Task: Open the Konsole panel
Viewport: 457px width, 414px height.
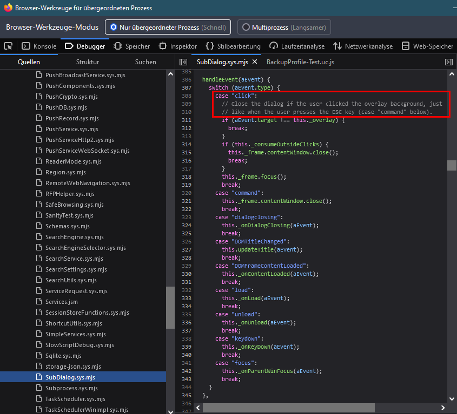Action: (39, 46)
